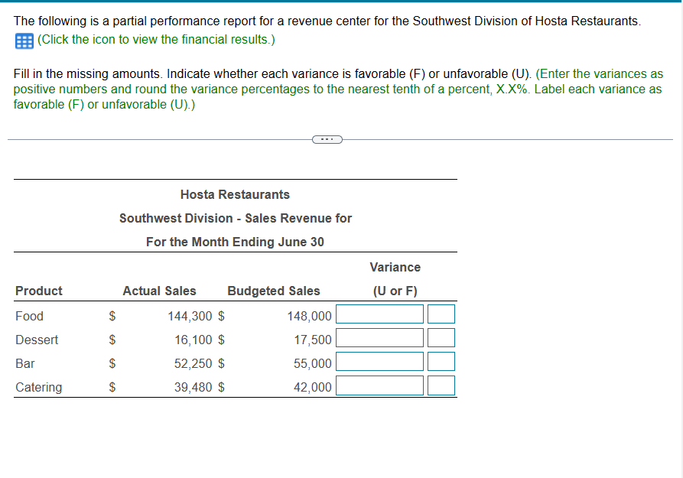Image resolution: width=683 pixels, height=478 pixels.
Task: Open the U or F selector for Dessert
Action: coord(442,337)
